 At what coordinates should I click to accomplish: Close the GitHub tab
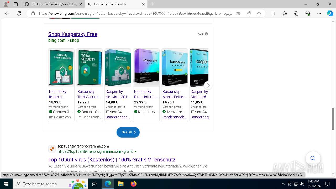(x=81, y=4)
